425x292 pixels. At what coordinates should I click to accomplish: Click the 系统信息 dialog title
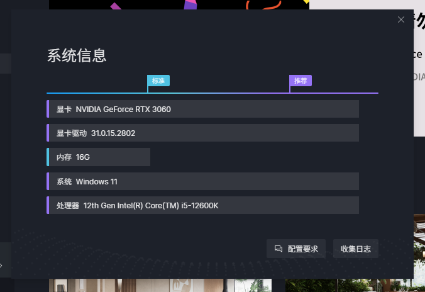pos(77,55)
